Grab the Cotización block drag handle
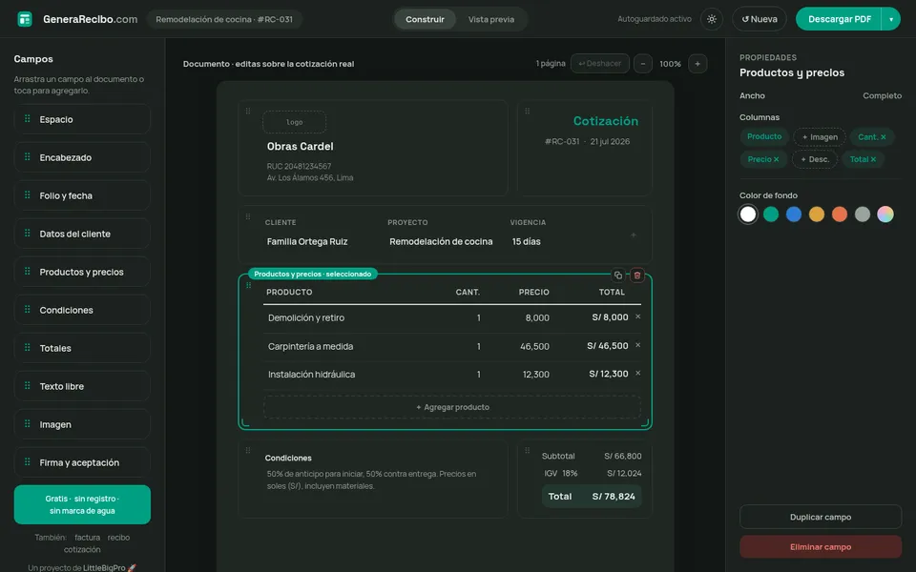 tap(527, 111)
